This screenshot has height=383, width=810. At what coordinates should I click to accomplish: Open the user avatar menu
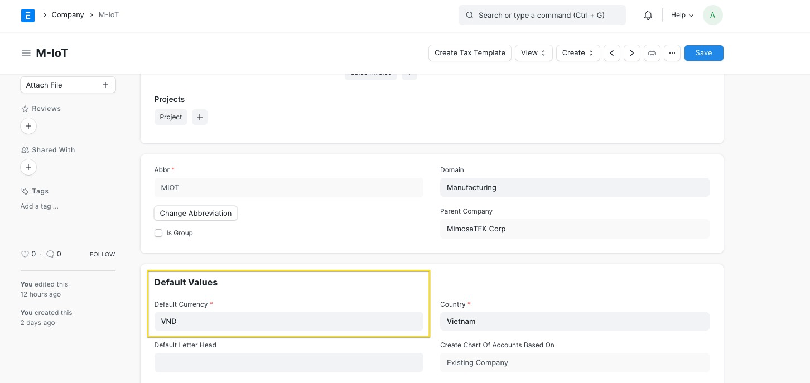712,15
